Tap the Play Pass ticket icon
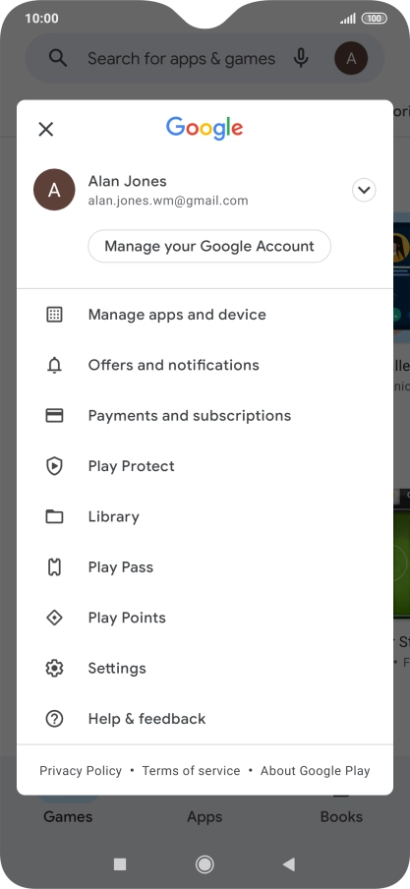Viewport: 410px width, 889px height. point(54,567)
